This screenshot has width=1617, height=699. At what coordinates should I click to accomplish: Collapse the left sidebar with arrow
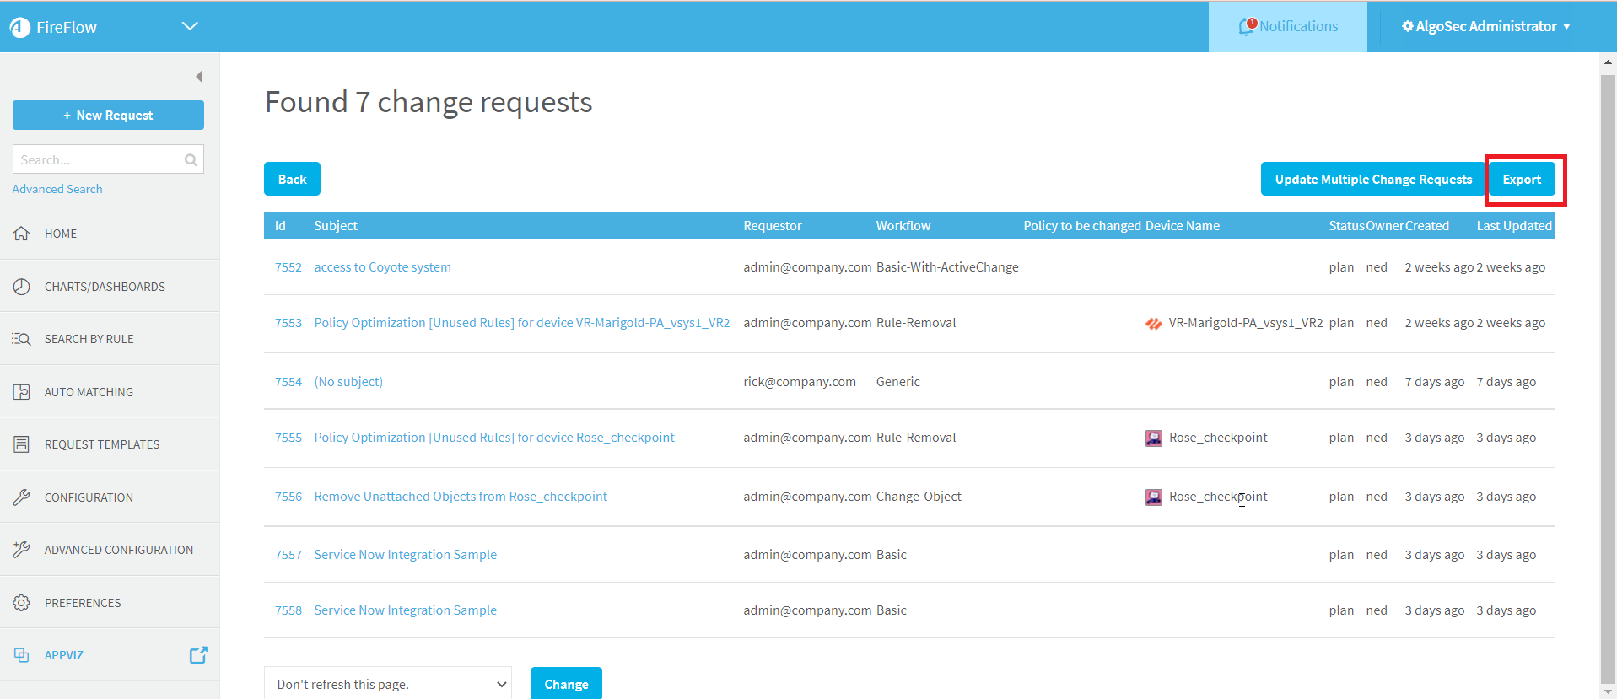(x=199, y=77)
